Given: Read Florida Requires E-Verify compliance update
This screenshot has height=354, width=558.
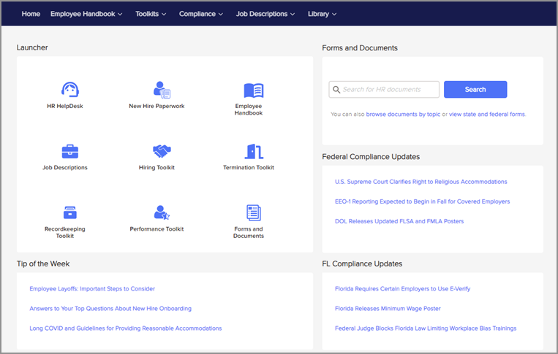Looking at the screenshot, I should [x=402, y=289].
